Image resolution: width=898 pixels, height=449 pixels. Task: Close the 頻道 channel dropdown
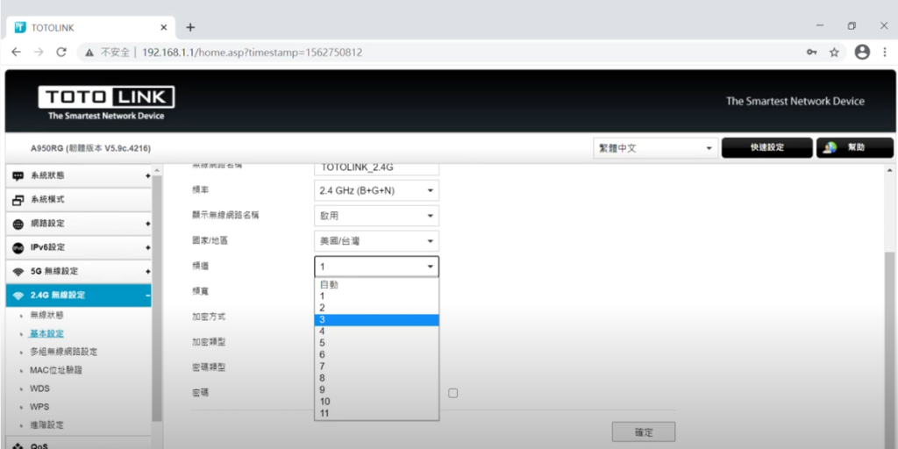(x=376, y=267)
